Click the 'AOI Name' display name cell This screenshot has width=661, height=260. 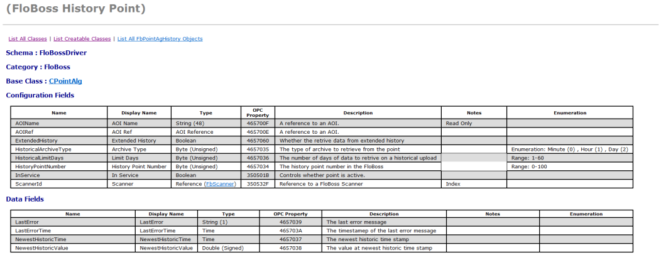click(x=139, y=124)
